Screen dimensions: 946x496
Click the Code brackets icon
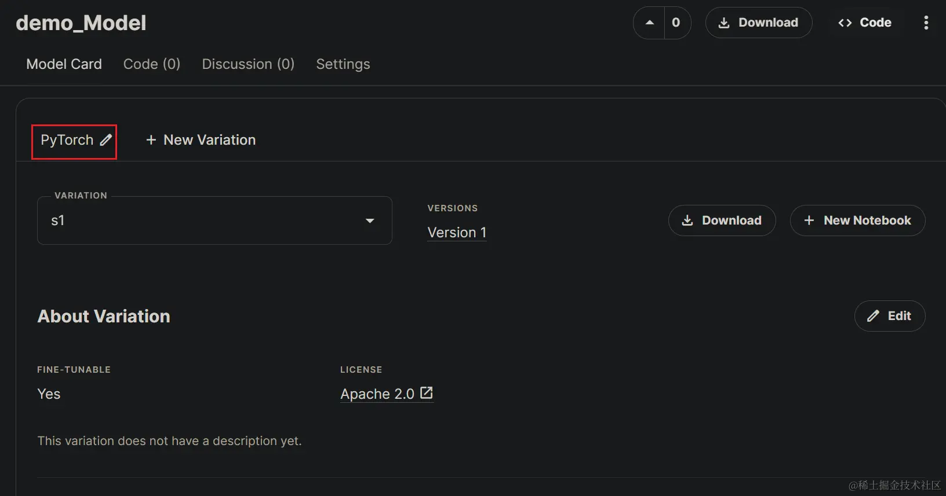click(x=845, y=23)
